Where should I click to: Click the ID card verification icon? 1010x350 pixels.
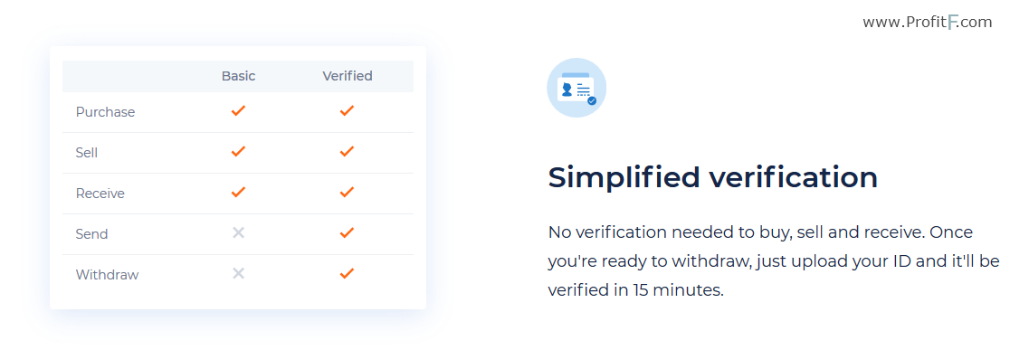click(576, 88)
